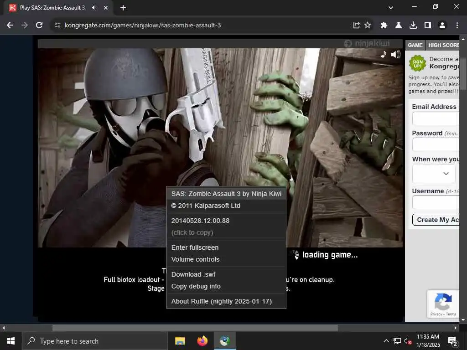
Task: Switch to the GAME tab
Action: [x=415, y=45]
